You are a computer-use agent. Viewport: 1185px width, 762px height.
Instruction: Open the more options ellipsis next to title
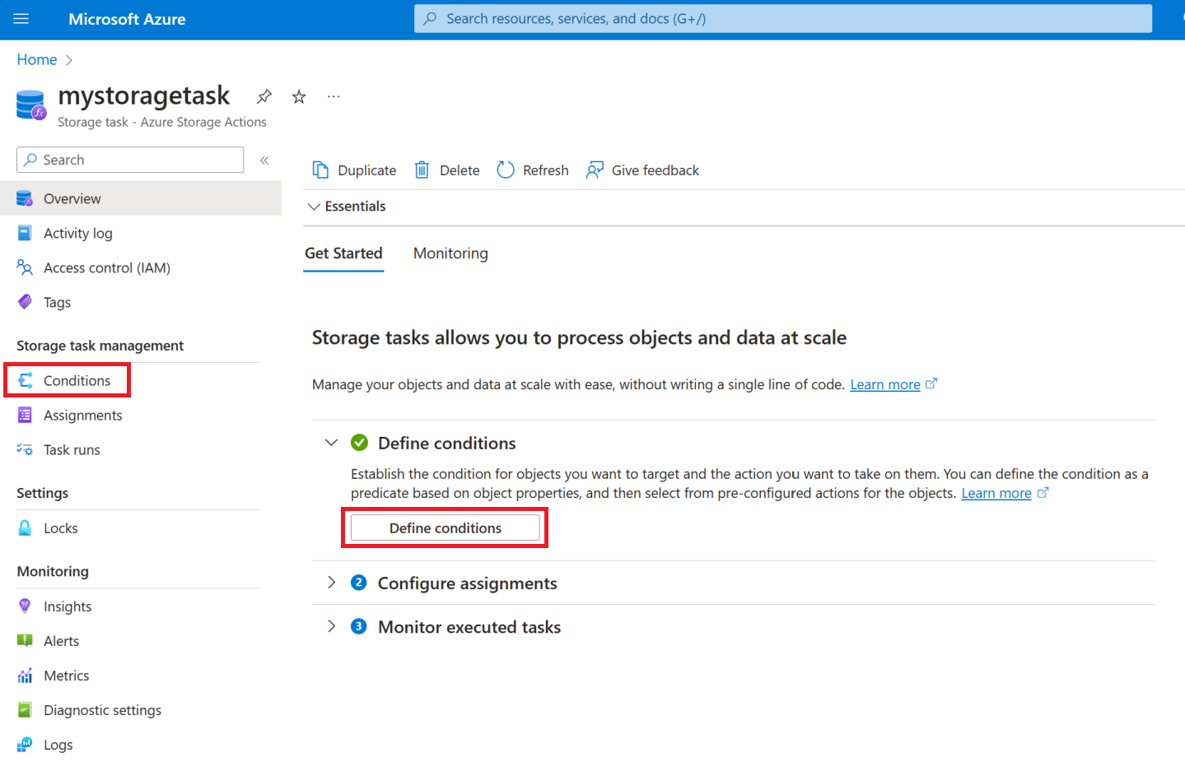(x=334, y=96)
